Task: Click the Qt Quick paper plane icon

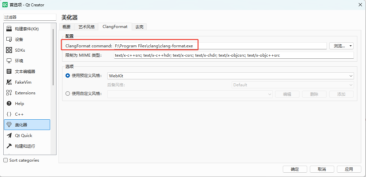Action: [x=9, y=136]
